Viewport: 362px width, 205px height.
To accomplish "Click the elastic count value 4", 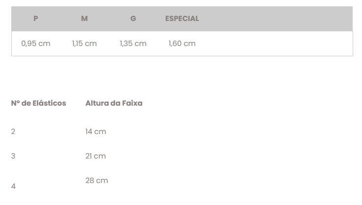I will pos(13,186).
